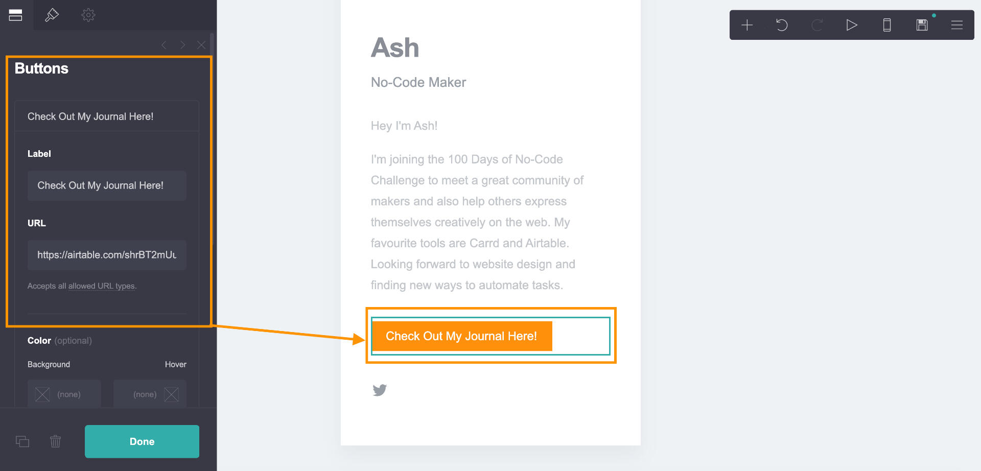The height and width of the screenshot is (471, 981).
Task: Preview the site with play icon
Action: pyautogui.click(x=851, y=25)
